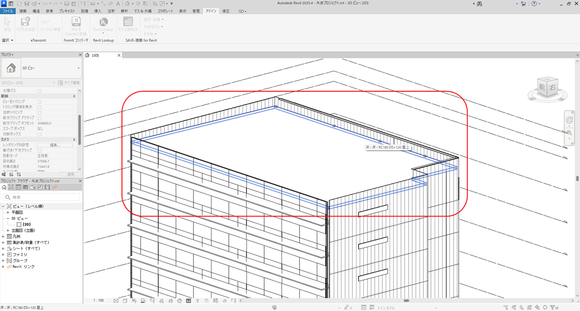Click the view scale 1 : 100
Image resolution: width=580 pixels, height=311 pixels.
pyautogui.click(x=98, y=301)
